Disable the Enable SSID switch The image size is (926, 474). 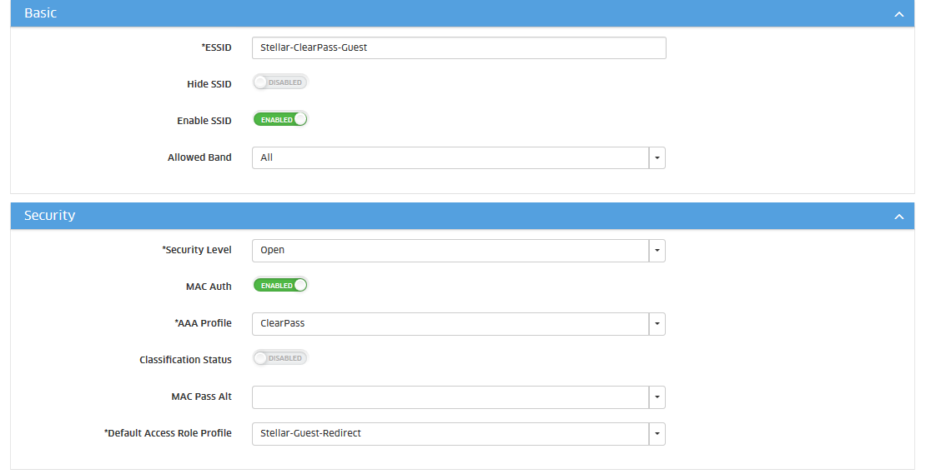[x=280, y=119]
